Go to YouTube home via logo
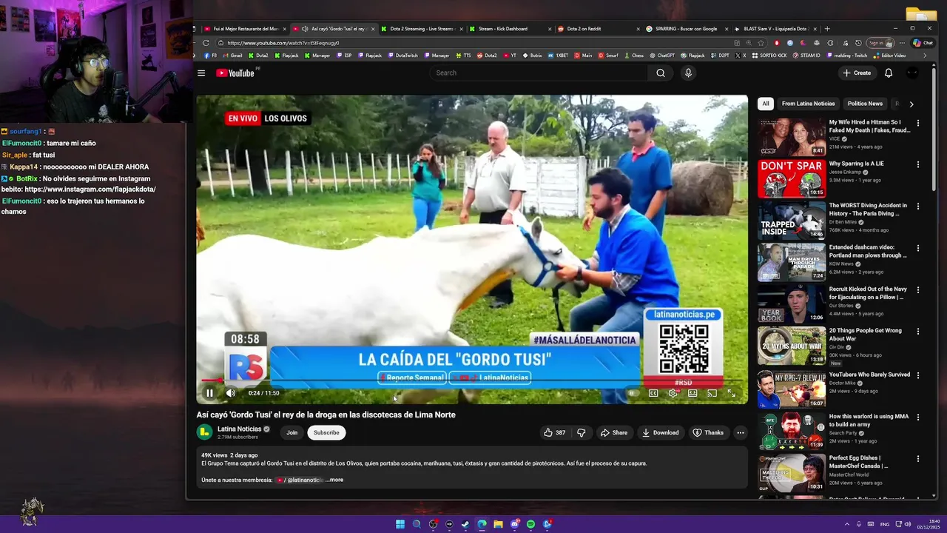The height and width of the screenshot is (533, 947). [x=235, y=73]
